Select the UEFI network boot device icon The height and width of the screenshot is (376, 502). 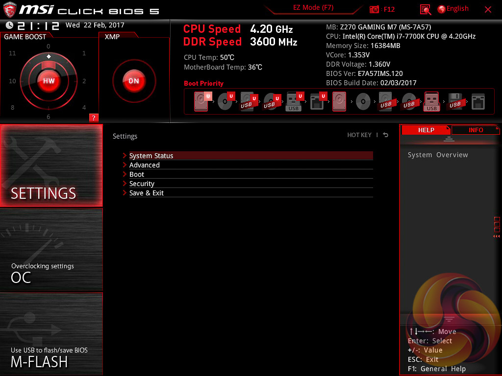[x=318, y=101]
